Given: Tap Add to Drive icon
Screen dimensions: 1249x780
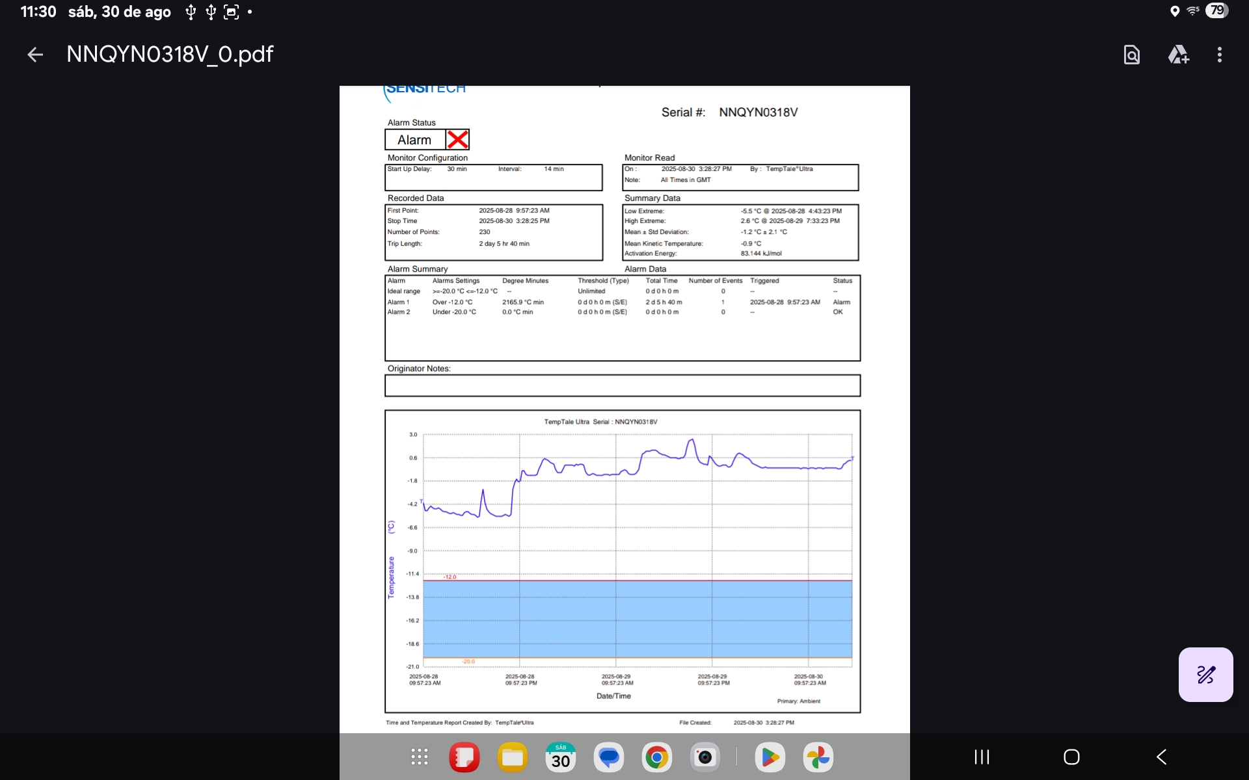Looking at the screenshot, I should [1178, 55].
